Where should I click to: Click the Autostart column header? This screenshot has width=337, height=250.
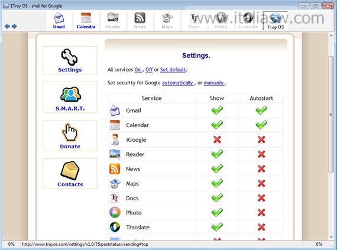261,98
